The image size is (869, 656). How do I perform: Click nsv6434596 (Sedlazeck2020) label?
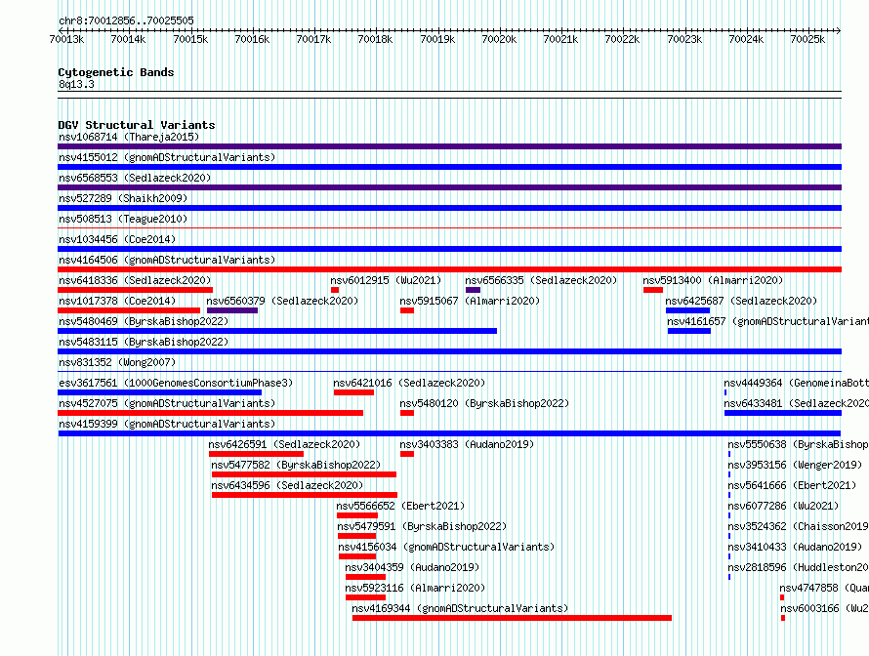[287, 485]
